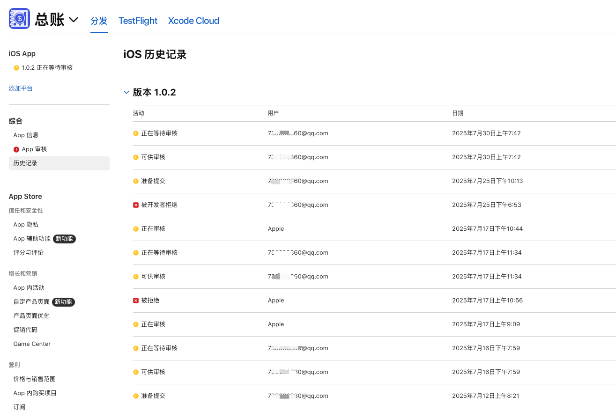
Task: Open the Xcode Cloud tab
Action: 193,21
